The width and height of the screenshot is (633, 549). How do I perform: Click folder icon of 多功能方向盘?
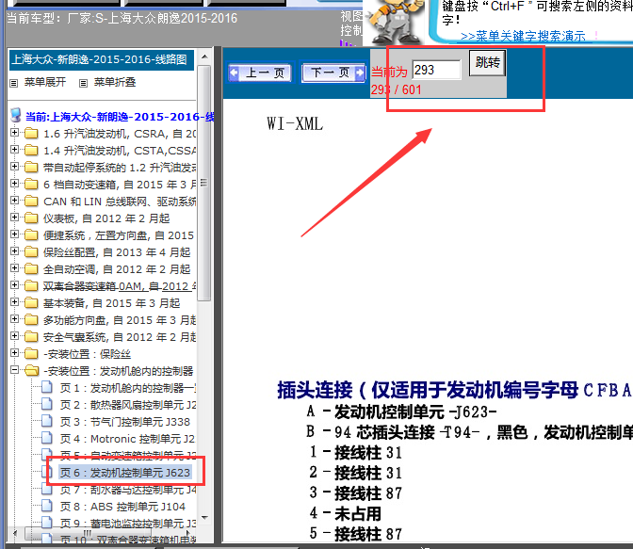coord(31,320)
